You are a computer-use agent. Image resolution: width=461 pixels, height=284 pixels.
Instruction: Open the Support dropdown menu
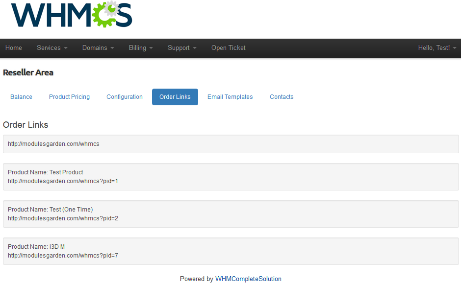pos(182,48)
